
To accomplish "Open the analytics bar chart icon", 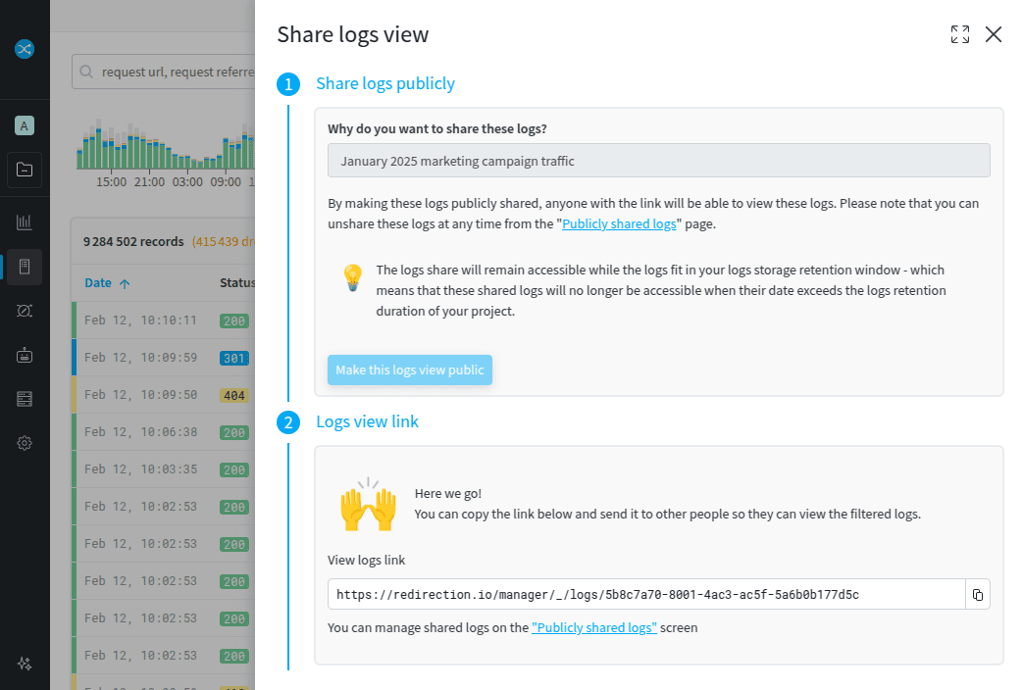I will pos(25,222).
